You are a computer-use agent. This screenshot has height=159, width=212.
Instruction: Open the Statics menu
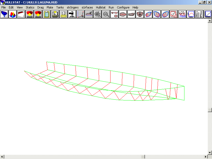click(30, 7)
